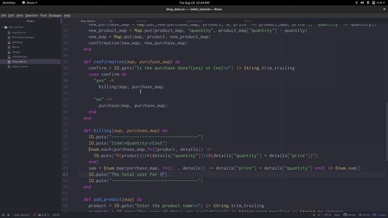Viewport: 388px width, 218px height.
Task: Click the plus icon in status bar
Action: (x=3, y=215)
